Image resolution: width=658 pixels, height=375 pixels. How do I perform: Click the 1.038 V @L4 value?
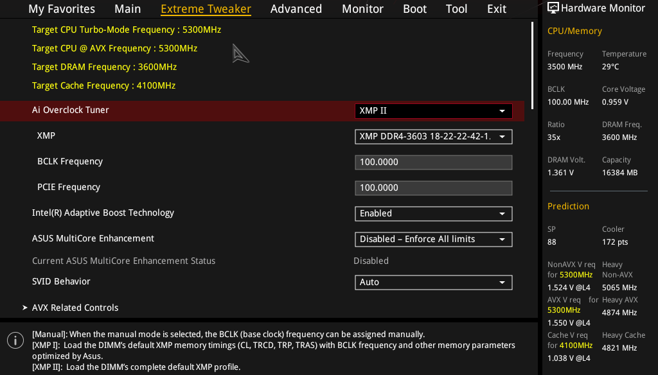569,358
